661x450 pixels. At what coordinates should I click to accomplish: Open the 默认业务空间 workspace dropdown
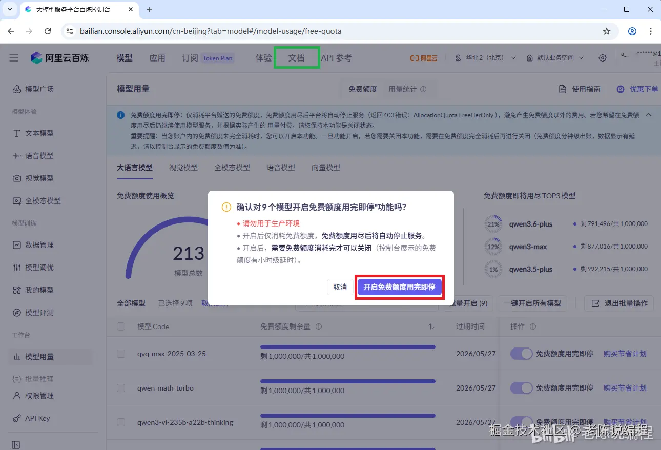(555, 58)
